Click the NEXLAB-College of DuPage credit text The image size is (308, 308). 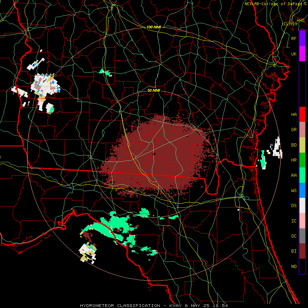[273, 4]
